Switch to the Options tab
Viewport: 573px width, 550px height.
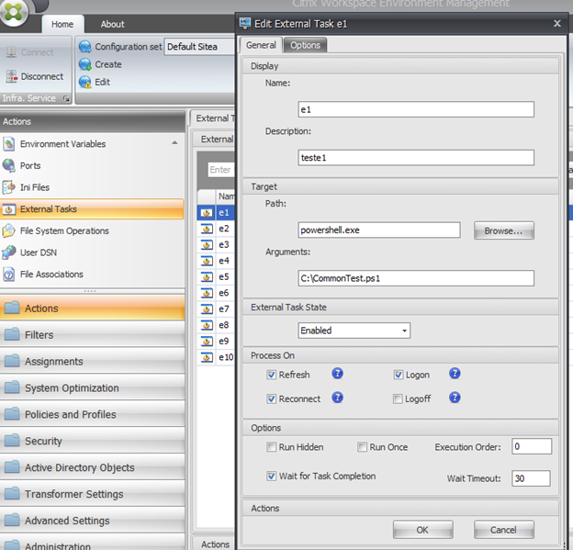pyautogui.click(x=305, y=45)
